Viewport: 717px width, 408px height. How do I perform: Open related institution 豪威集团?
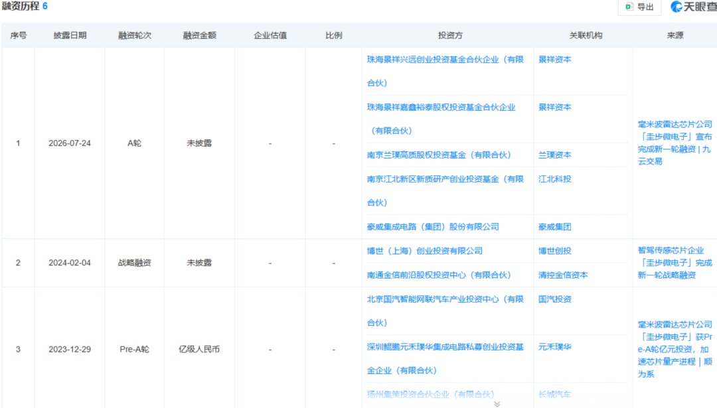pyautogui.click(x=554, y=227)
